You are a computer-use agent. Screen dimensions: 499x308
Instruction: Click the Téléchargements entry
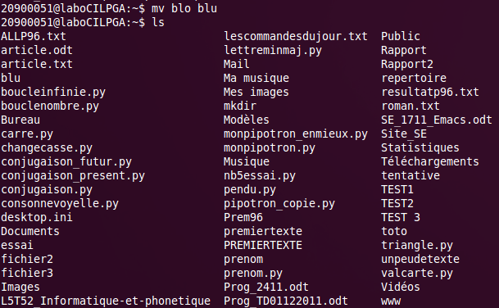point(430,162)
